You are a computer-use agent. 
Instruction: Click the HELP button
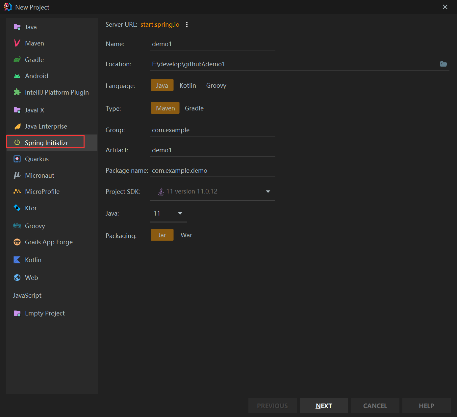tap(426, 405)
